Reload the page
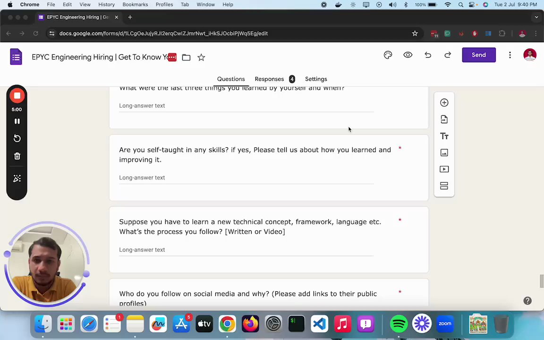 coord(35,34)
